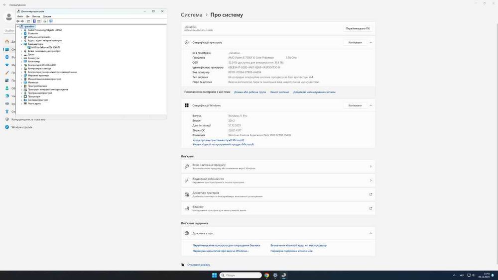
Task: Expand the Software components node
Action: point(21,37)
